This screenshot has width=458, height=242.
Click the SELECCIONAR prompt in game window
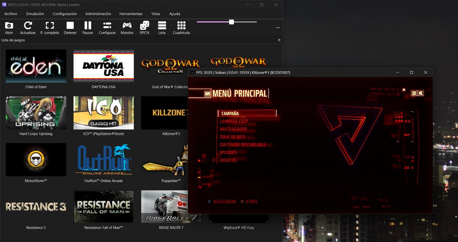click(x=222, y=202)
